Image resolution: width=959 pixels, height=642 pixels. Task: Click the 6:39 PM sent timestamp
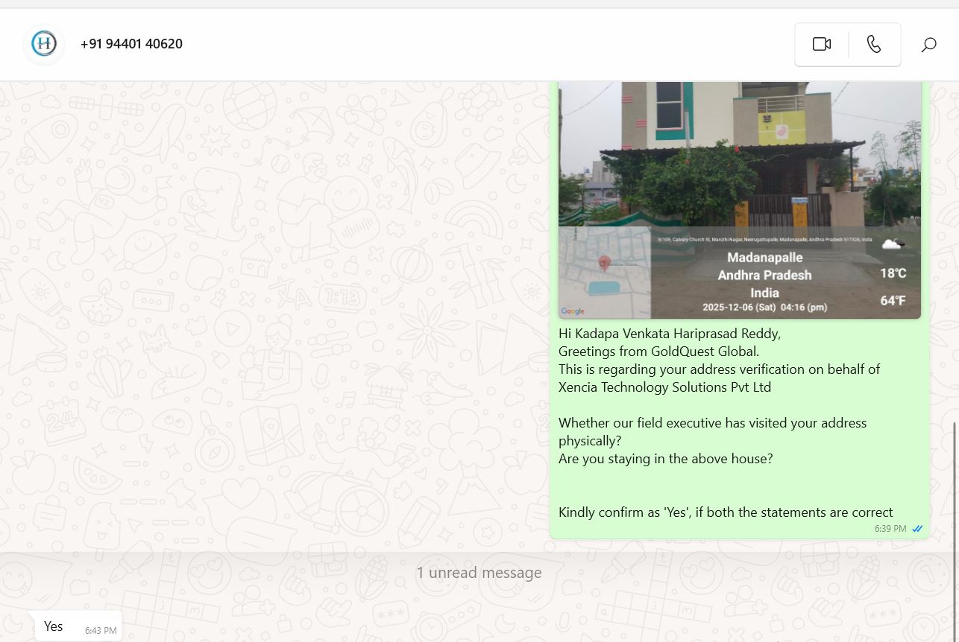pos(890,529)
